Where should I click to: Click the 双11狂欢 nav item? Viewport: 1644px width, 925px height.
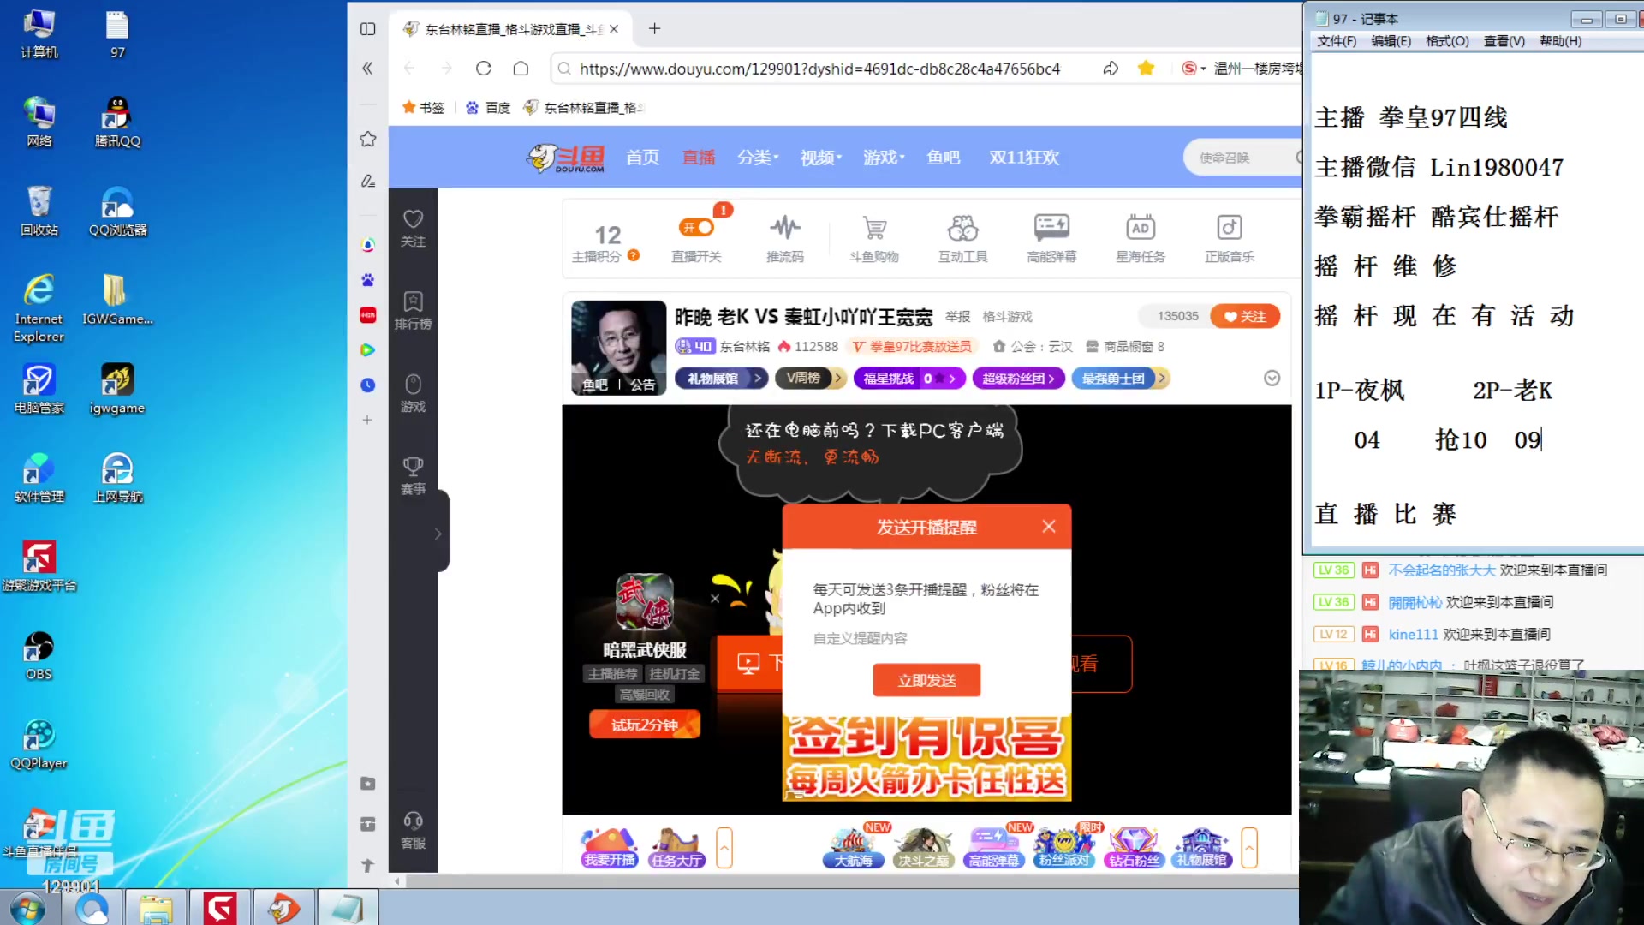1024,158
